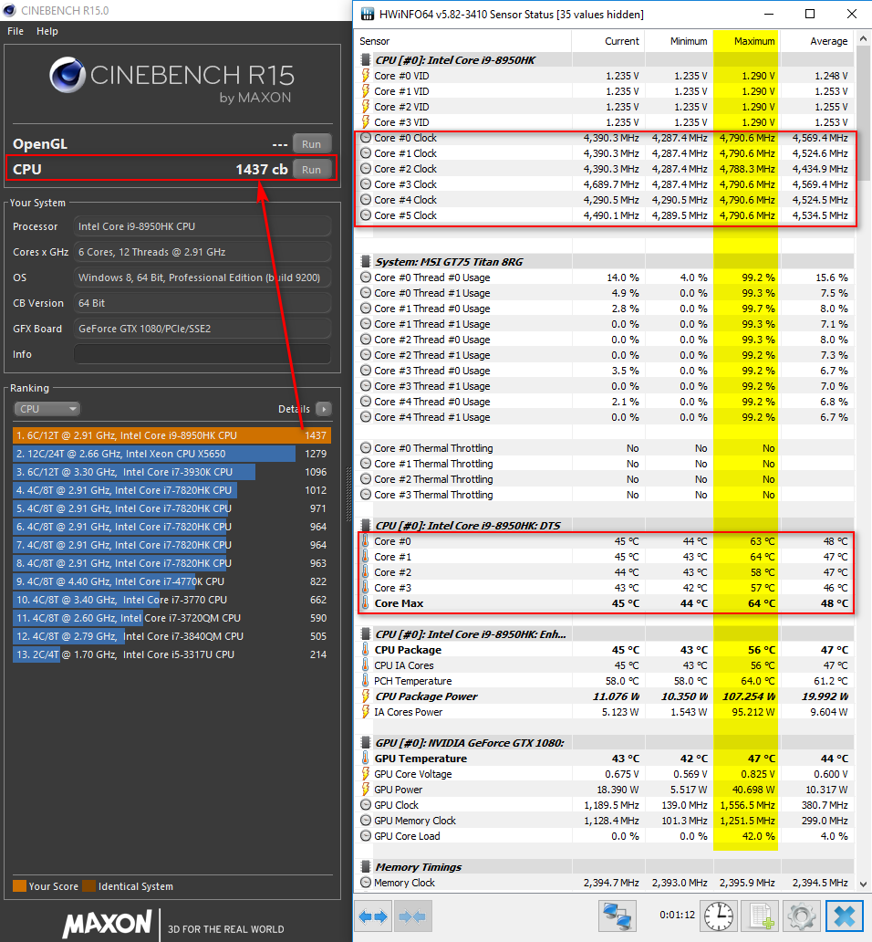
Task: Open the CPU ranking type dropdown
Action: (x=47, y=409)
